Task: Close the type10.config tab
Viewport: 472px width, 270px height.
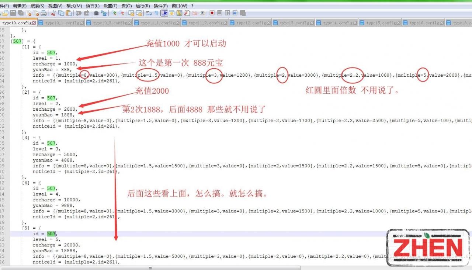Action: pyautogui.click(x=34, y=23)
